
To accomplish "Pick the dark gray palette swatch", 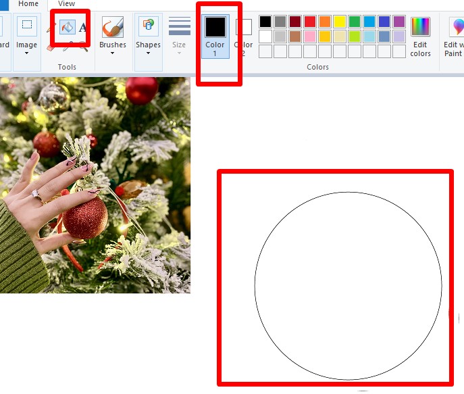I will click(280, 22).
